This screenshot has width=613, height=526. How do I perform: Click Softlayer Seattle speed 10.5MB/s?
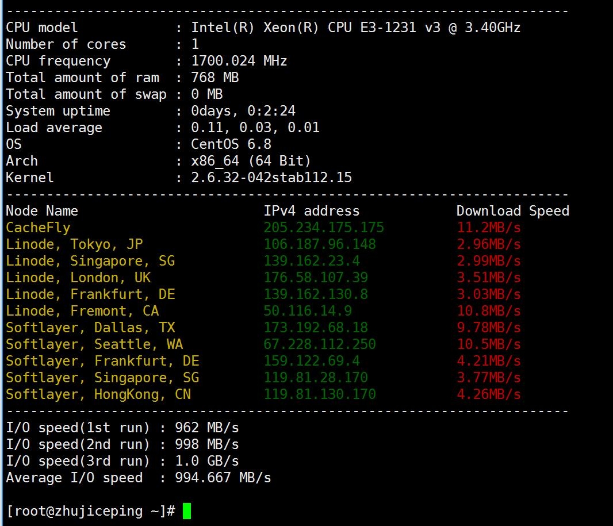click(488, 344)
